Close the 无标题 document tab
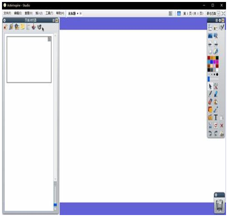228x217 pixels. 81,13
